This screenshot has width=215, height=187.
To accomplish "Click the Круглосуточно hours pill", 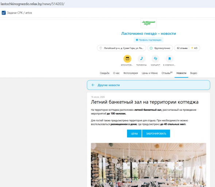I will [x=160, y=48].
